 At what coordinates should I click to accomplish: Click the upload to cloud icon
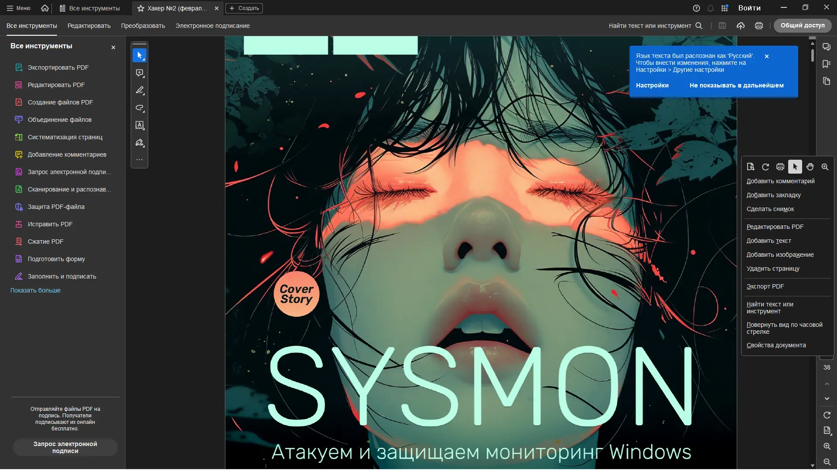tap(741, 26)
